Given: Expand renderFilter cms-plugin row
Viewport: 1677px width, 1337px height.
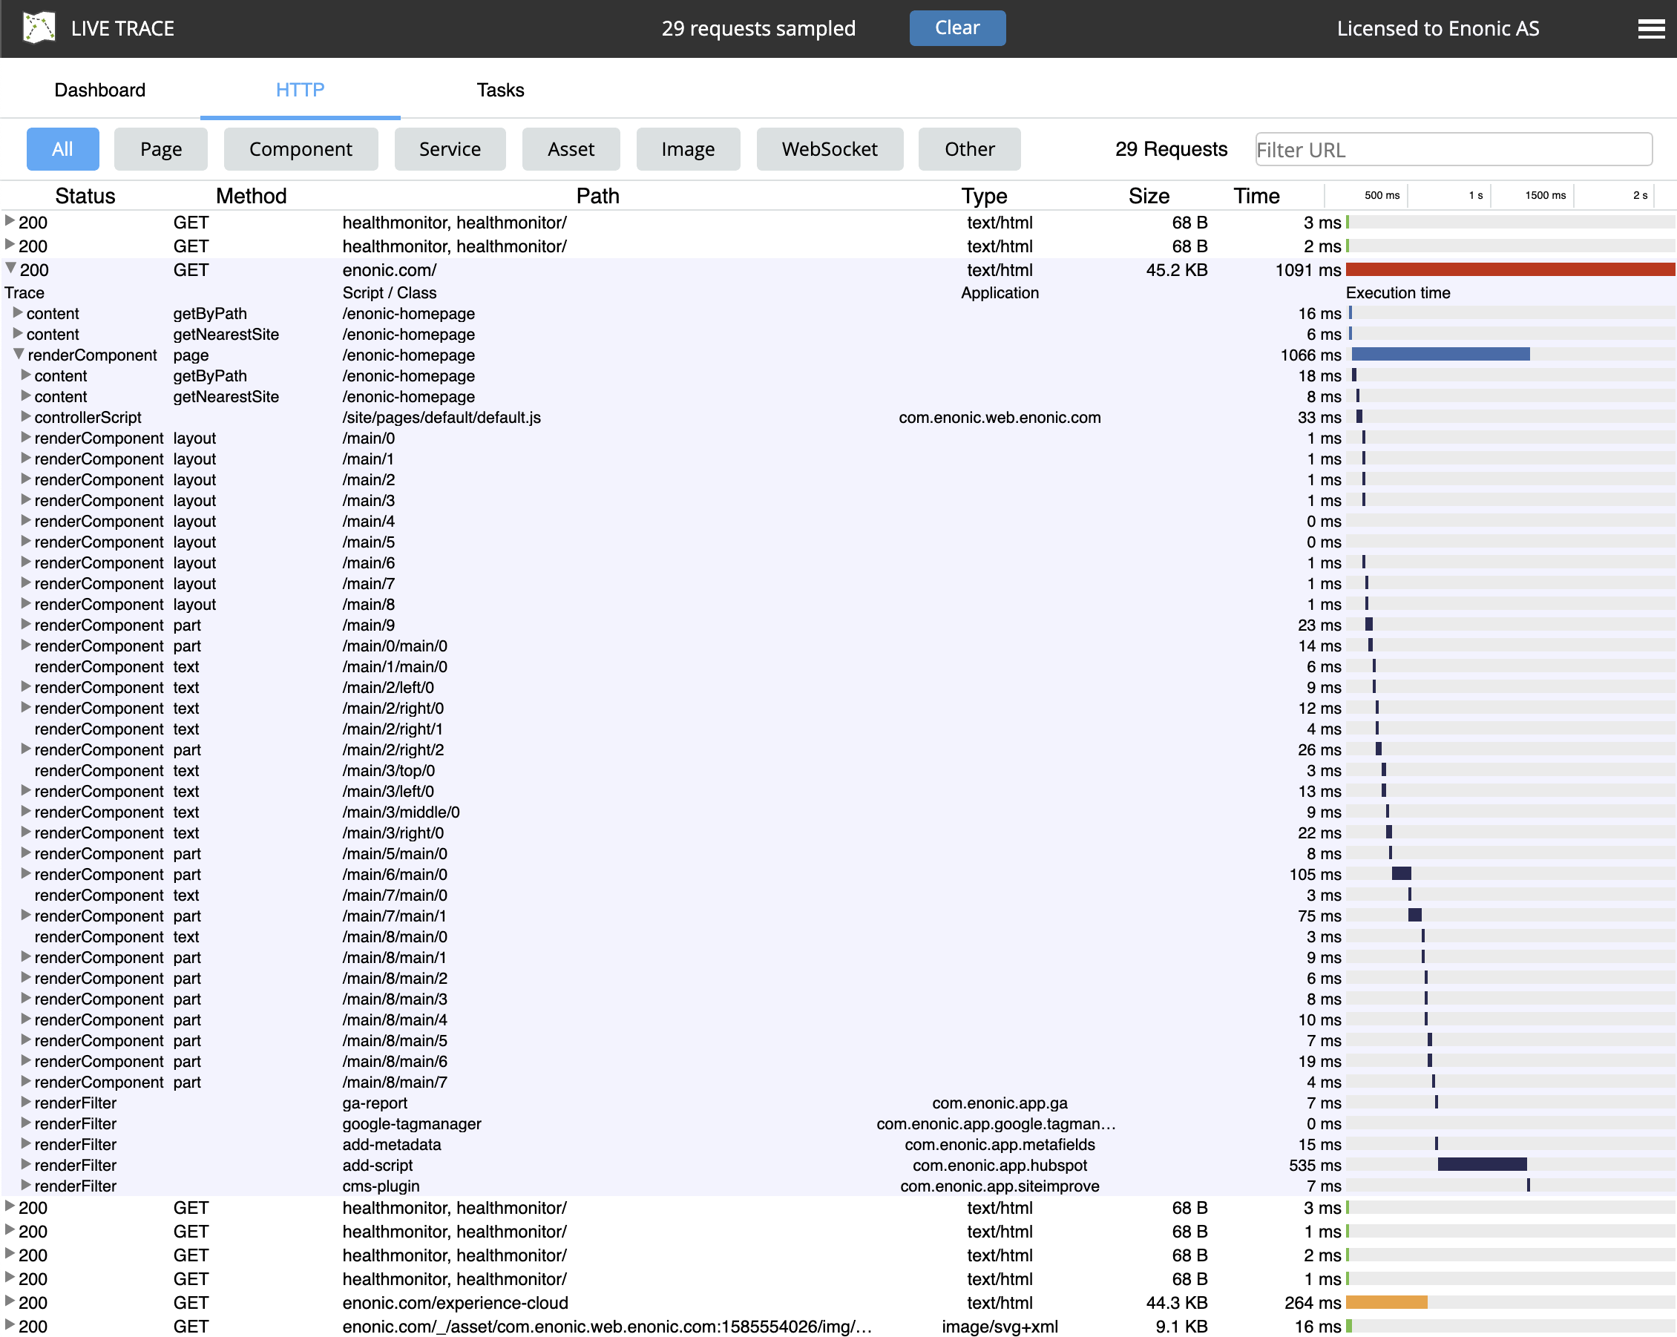Looking at the screenshot, I should [26, 1186].
